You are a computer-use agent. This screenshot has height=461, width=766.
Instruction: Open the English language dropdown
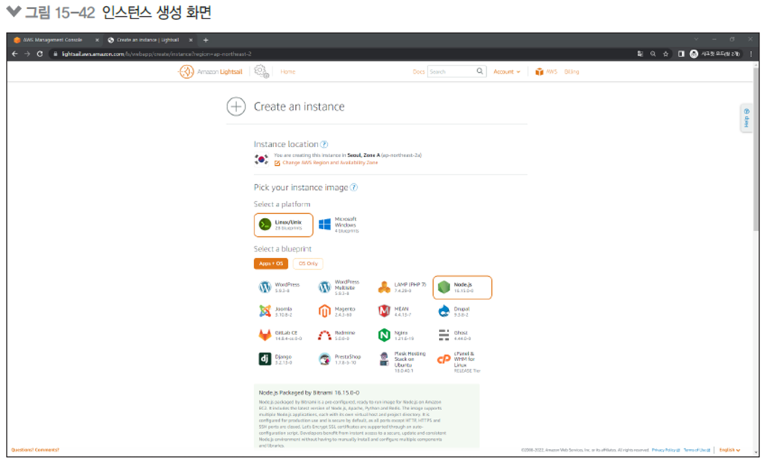coord(730,450)
